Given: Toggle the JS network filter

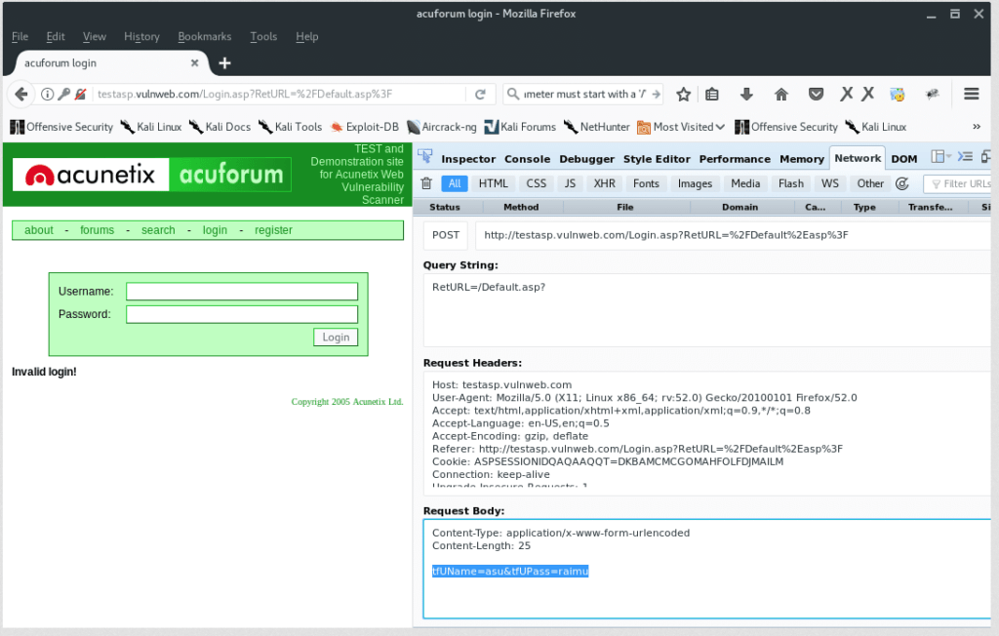Looking at the screenshot, I should [x=570, y=183].
